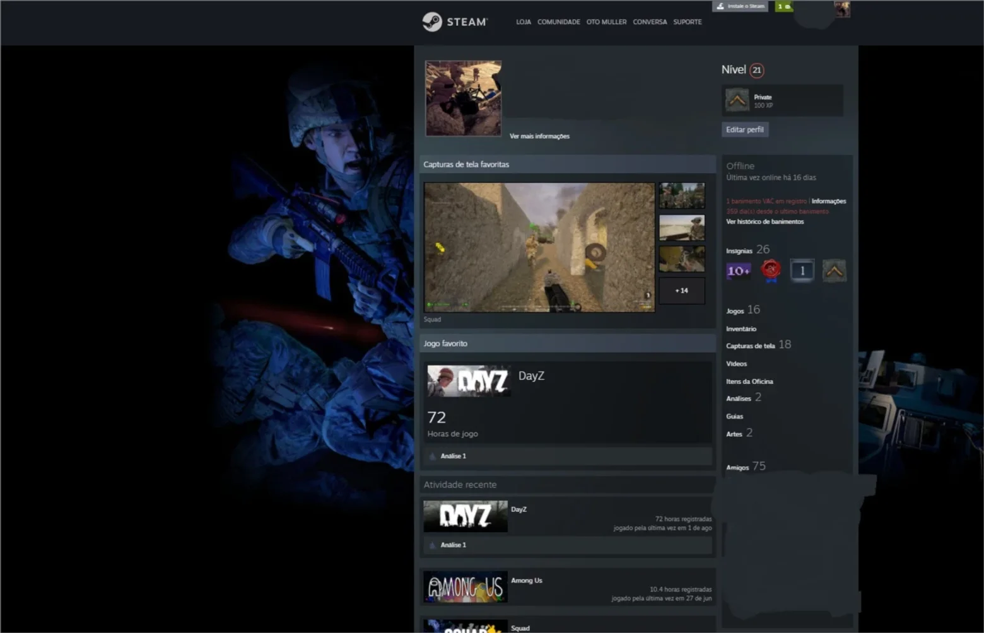Viewport: 984px width, 633px height.
Task: Click the Among Us game title
Action: pyautogui.click(x=527, y=581)
